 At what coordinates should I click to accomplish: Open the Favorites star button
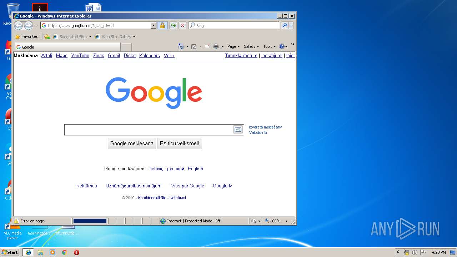tap(26, 36)
